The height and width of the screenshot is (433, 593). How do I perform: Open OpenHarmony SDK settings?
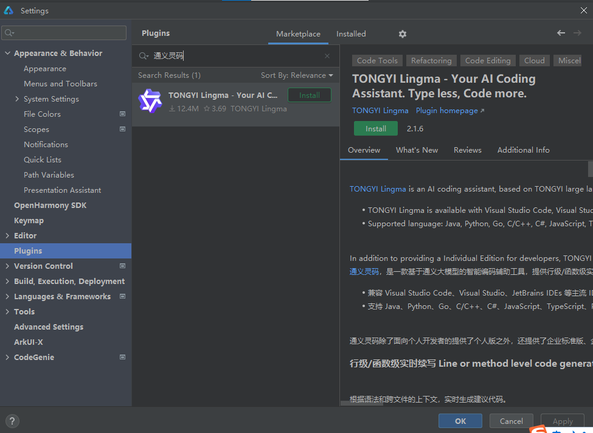coord(50,206)
